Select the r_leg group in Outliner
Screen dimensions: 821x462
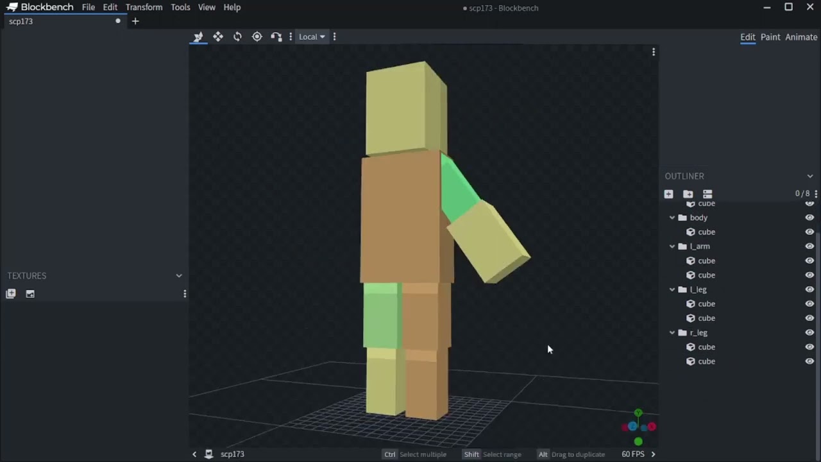pos(698,332)
